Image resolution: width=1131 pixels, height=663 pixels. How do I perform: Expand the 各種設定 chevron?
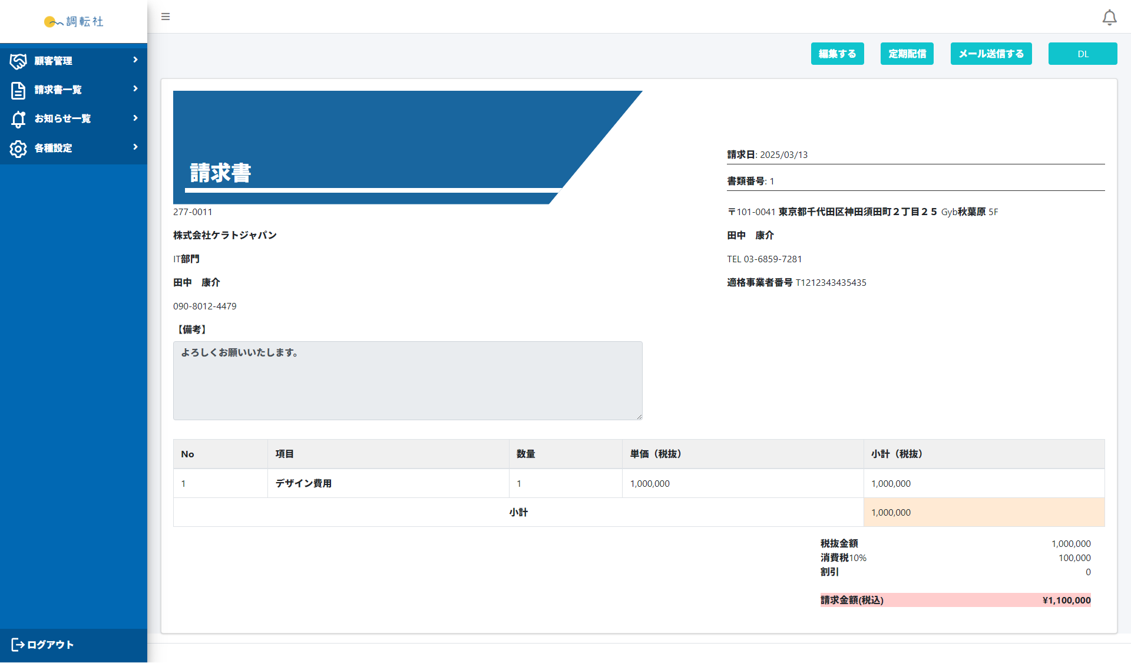point(135,147)
